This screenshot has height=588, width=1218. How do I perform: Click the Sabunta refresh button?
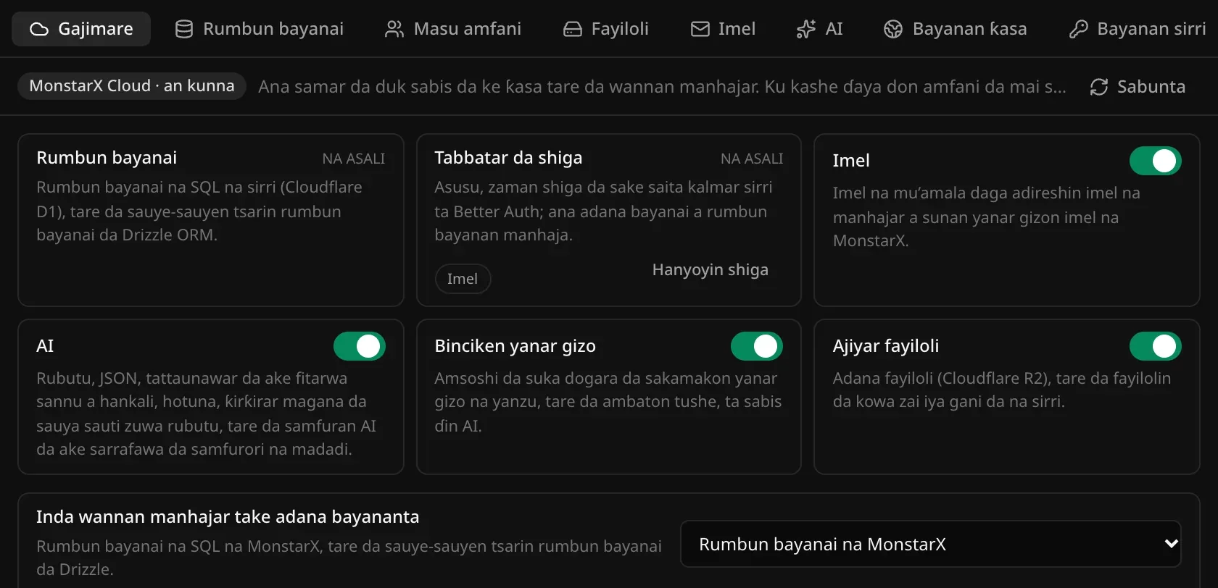tap(1138, 87)
